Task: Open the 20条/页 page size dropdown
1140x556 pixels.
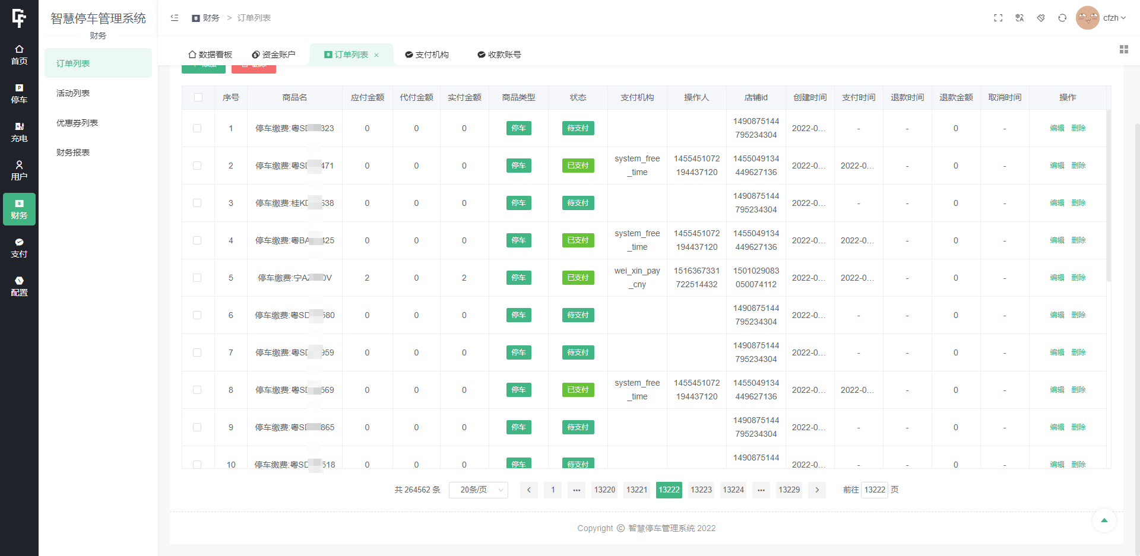Action: point(479,490)
